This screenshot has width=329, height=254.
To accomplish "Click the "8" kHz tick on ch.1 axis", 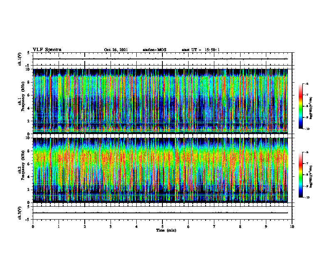I will pos(29,82).
